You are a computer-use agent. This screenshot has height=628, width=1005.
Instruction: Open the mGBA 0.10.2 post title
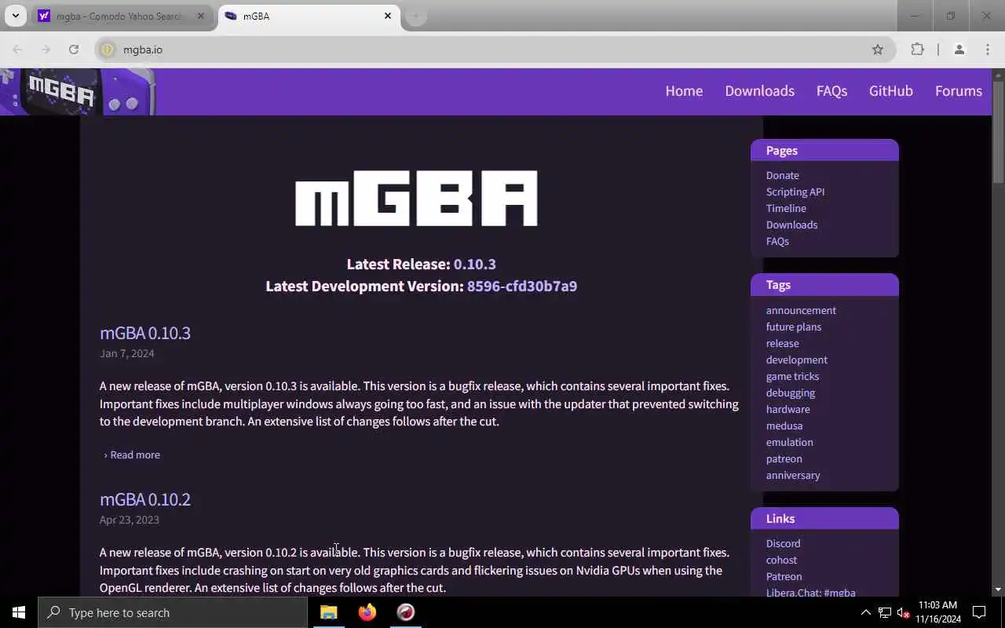coord(144,499)
